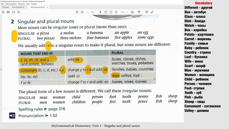This screenshot has height=129, width=229.
Task: Follow the Pronunciation 1.02 link
Action: 38,115
